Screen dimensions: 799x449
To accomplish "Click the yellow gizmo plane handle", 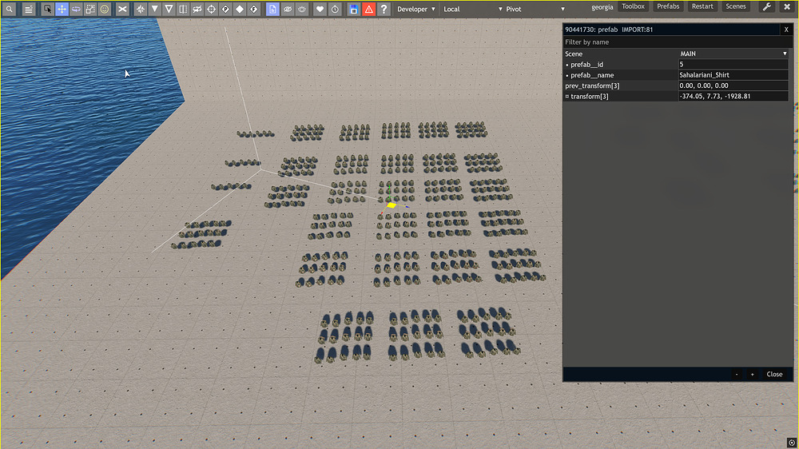I will 392,205.
